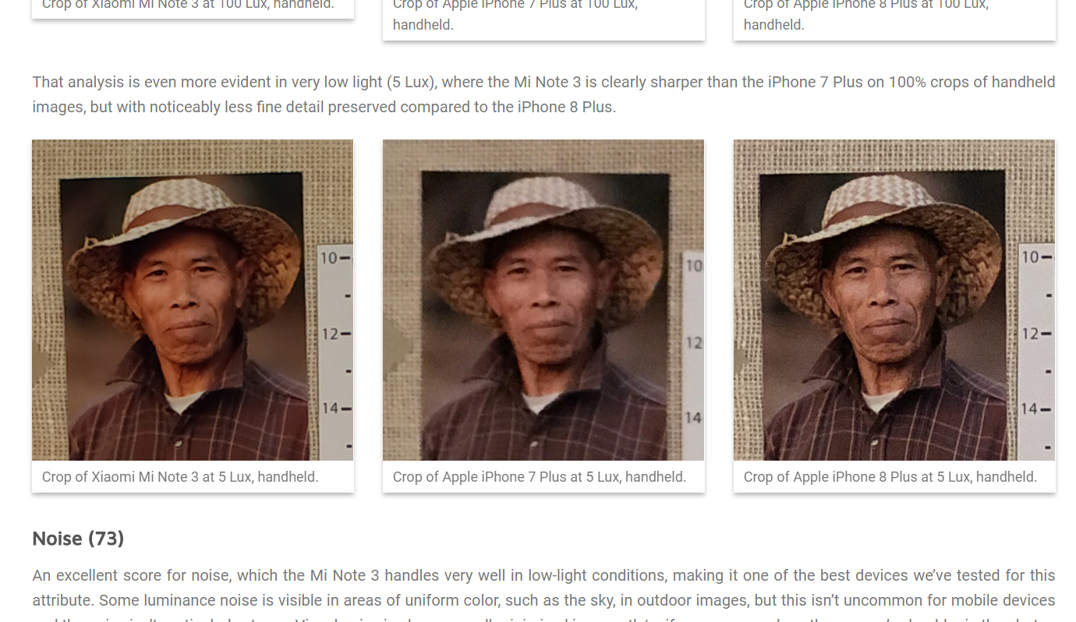This screenshot has width=1076, height=622.
Task: Open the iPhone 7 Plus 5 Lux crop image
Action: [543, 300]
